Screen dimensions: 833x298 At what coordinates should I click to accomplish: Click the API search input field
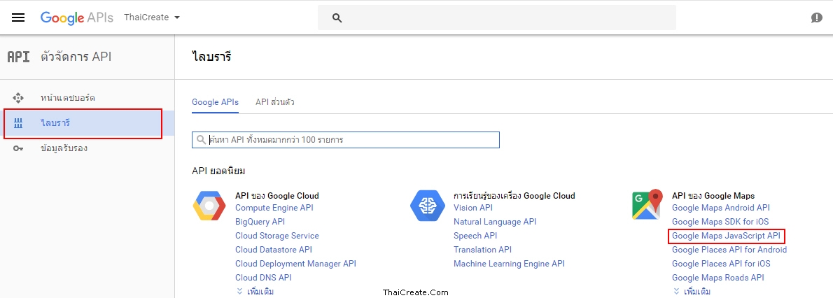click(x=346, y=140)
